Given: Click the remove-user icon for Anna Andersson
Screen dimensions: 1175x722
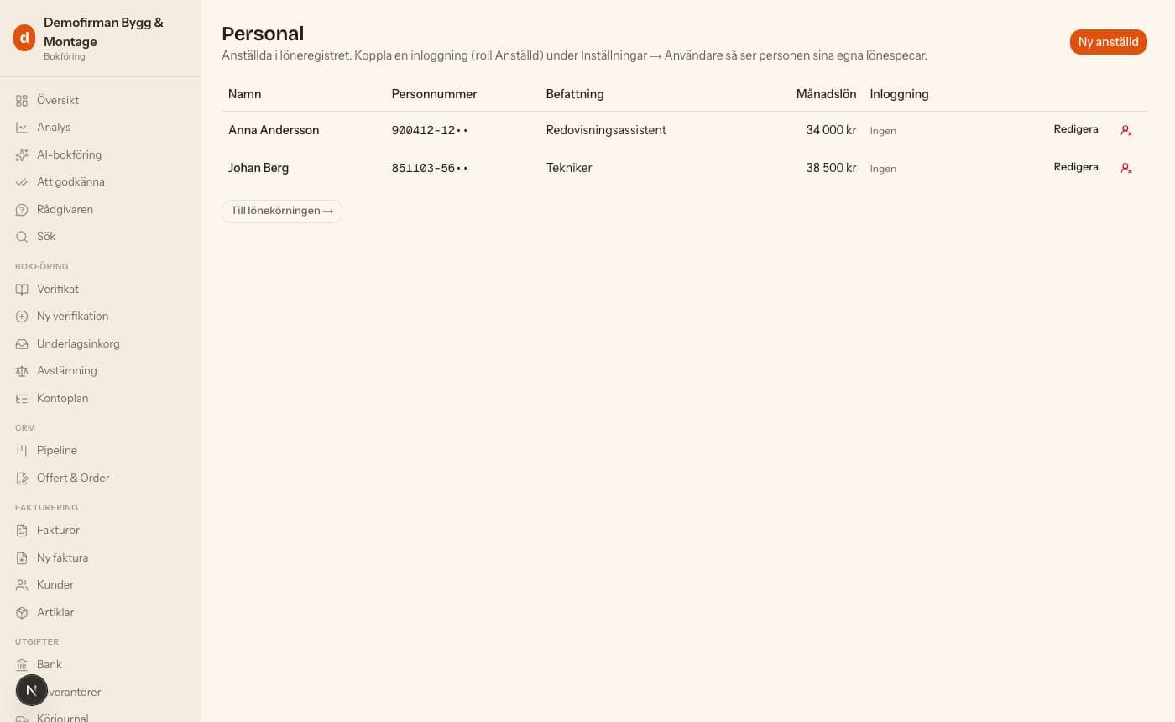Looking at the screenshot, I should [1126, 130].
